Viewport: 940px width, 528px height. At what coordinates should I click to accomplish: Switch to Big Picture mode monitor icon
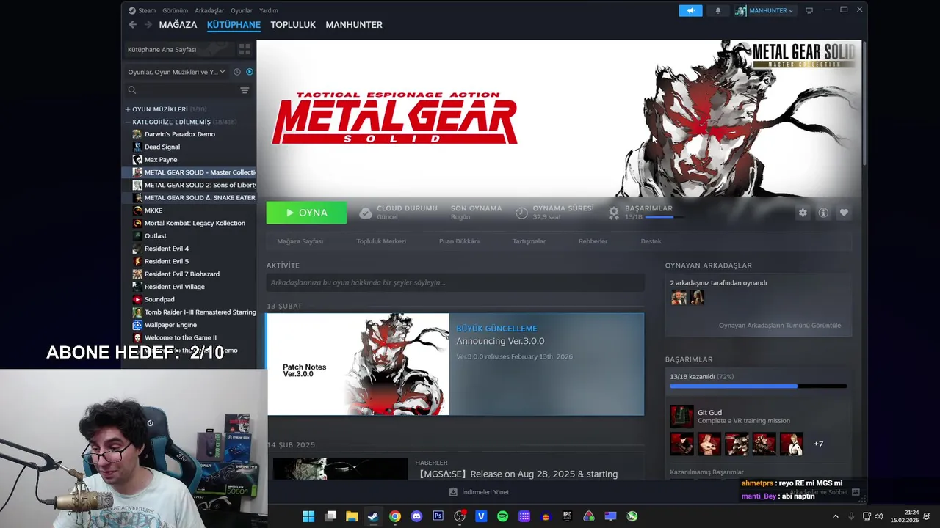pyautogui.click(x=809, y=10)
